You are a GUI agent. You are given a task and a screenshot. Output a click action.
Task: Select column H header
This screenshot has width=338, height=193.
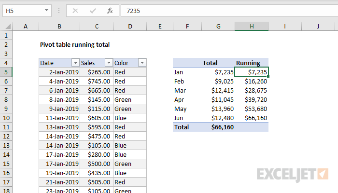[x=252, y=27]
